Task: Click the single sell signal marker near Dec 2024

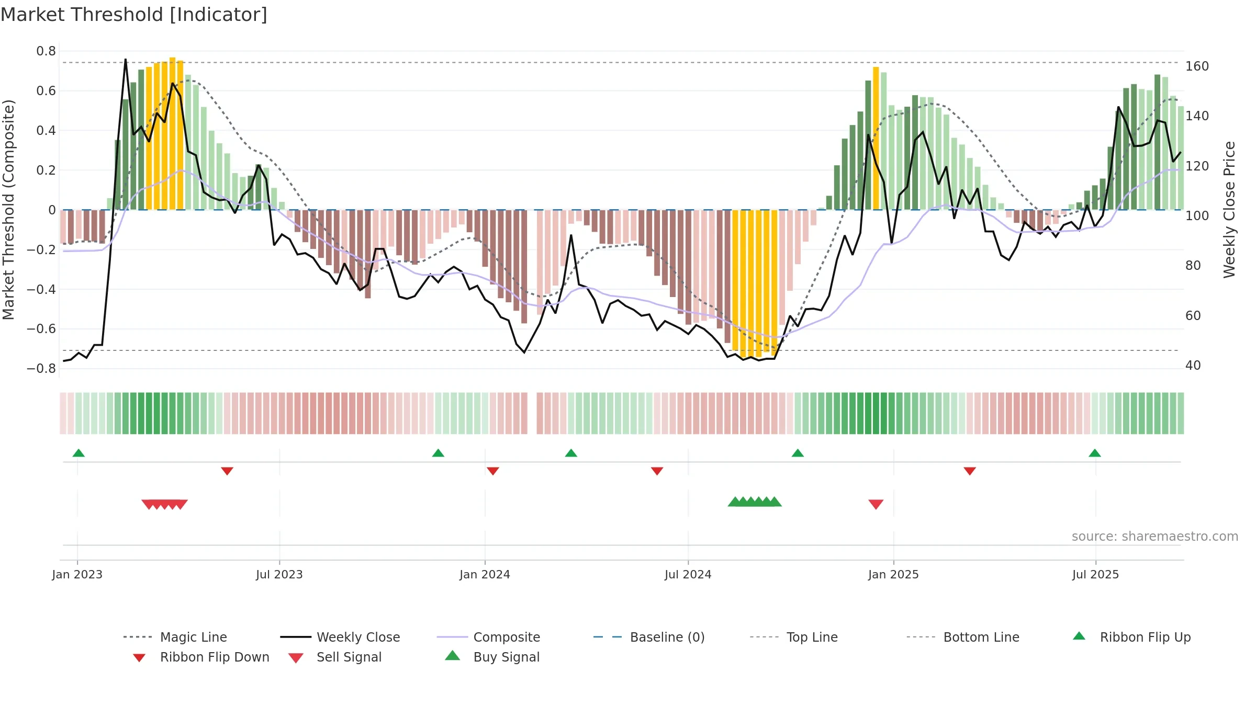Action: (876, 504)
